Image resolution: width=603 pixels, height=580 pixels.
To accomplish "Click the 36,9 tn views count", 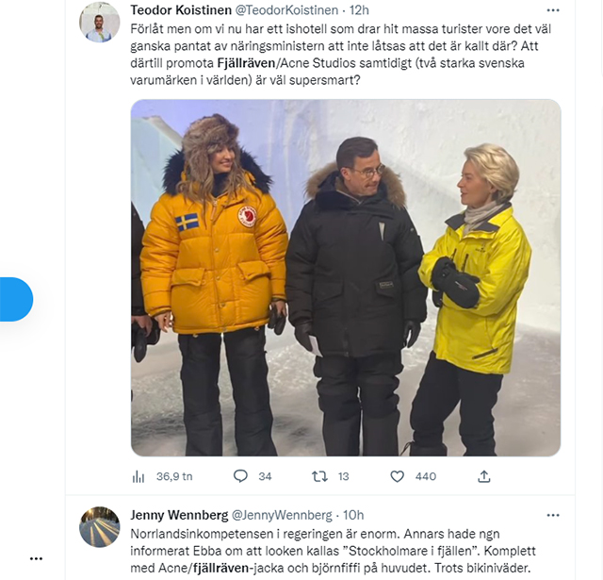I will tap(174, 476).
